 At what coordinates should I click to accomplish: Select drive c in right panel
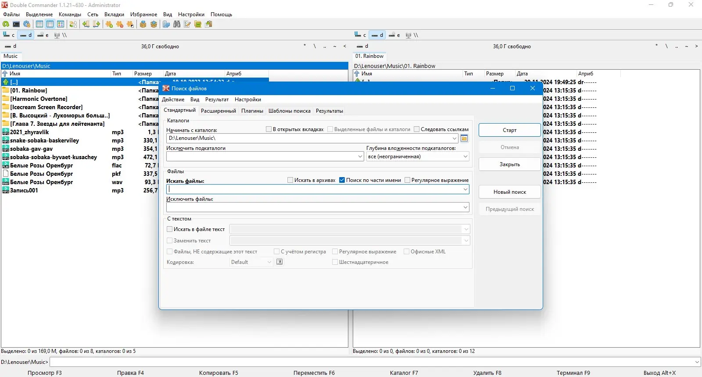coord(361,35)
